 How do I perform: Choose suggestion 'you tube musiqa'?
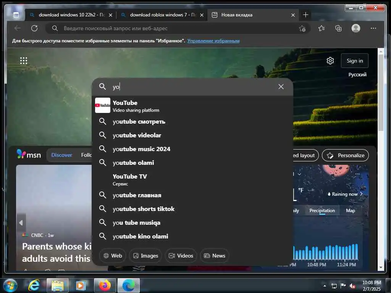(x=192, y=222)
